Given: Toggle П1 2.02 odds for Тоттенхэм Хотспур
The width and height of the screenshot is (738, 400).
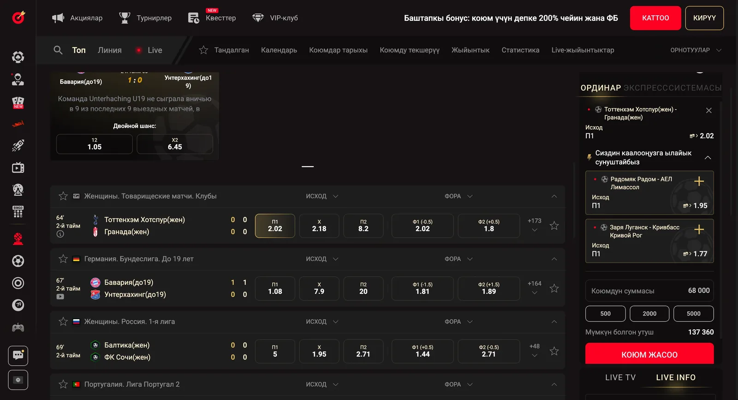Looking at the screenshot, I should click(x=275, y=226).
